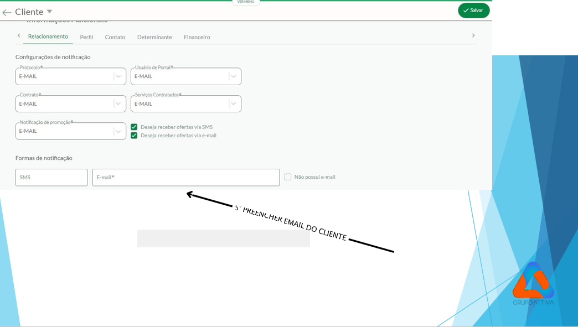Switch to the Contato tab
578x327 pixels.
point(115,37)
